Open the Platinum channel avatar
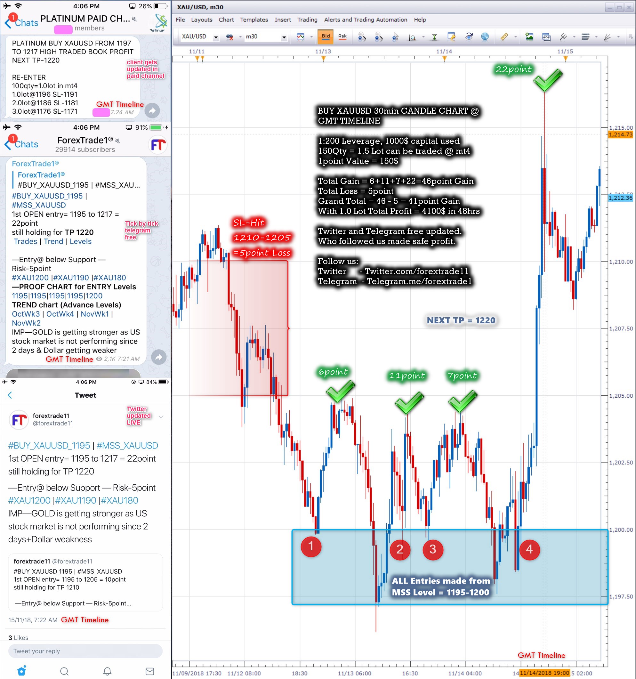The image size is (636, 679). (x=159, y=22)
